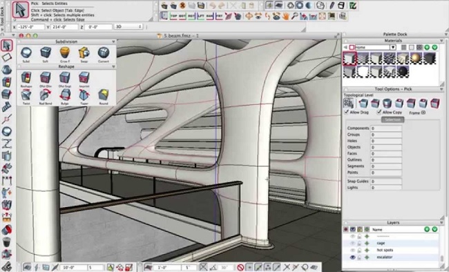This screenshot has height=272, width=449.
Task: Click the Y coordinate input field
Action: coord(64,27)
